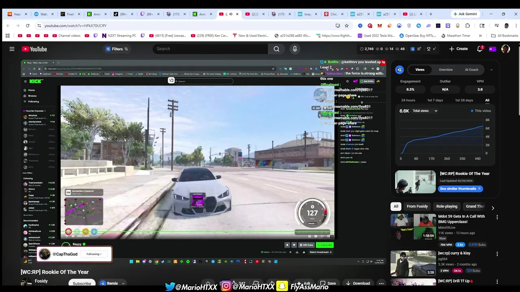Open a new browser tab
520x292 pixels.
coord(431,14)
